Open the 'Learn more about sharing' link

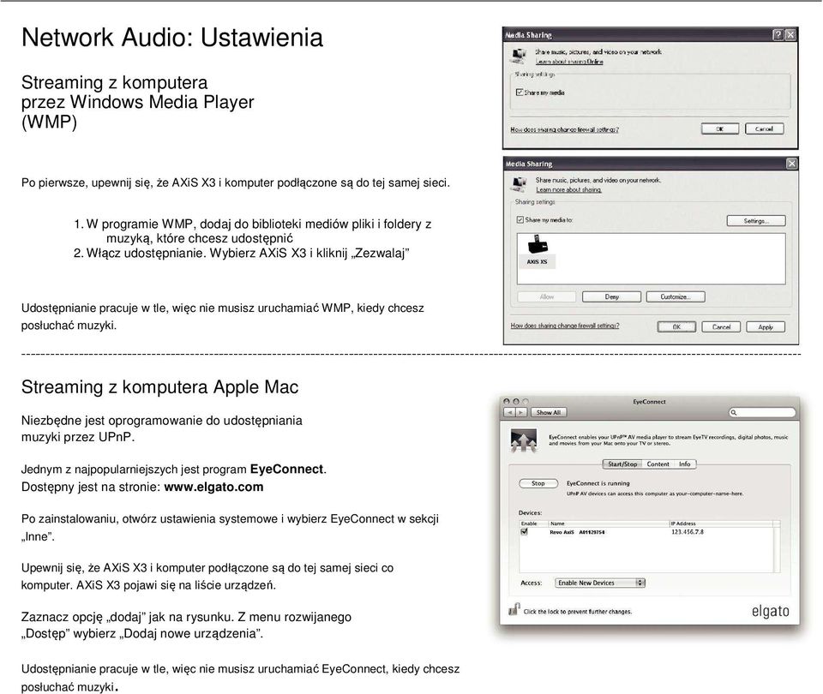[x=568, y=190]
